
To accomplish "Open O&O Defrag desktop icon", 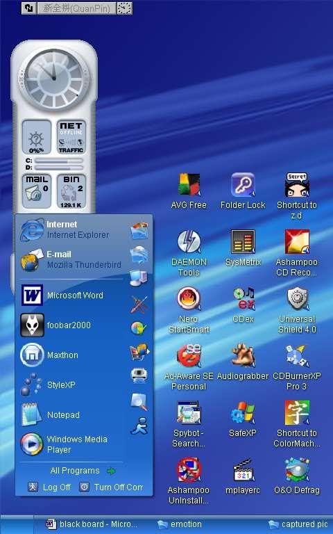I will pos(297,476).
